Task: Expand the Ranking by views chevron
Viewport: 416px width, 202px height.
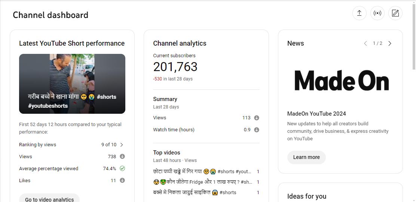Action: click(122, 145)
